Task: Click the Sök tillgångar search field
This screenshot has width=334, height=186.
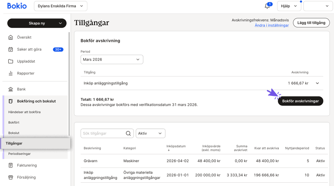Action: pos(103,133)
